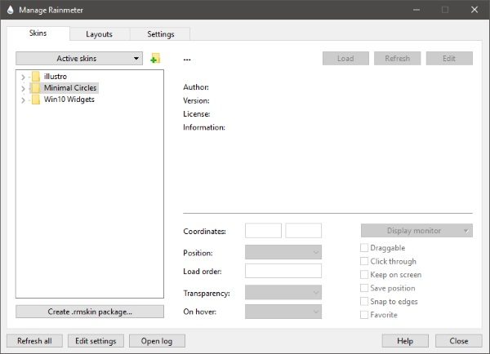The height and width of the screenshot is (354, 490).
Task: Enable the Snap to edges checkbox
Action: [x=364, y=301]
